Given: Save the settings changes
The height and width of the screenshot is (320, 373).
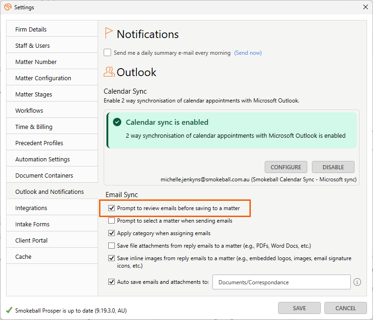Looking at the screenshot, I should click(299, 308).
